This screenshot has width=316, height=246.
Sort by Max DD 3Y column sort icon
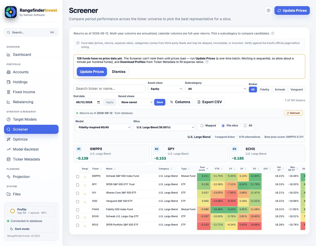[x=297, y=169]
